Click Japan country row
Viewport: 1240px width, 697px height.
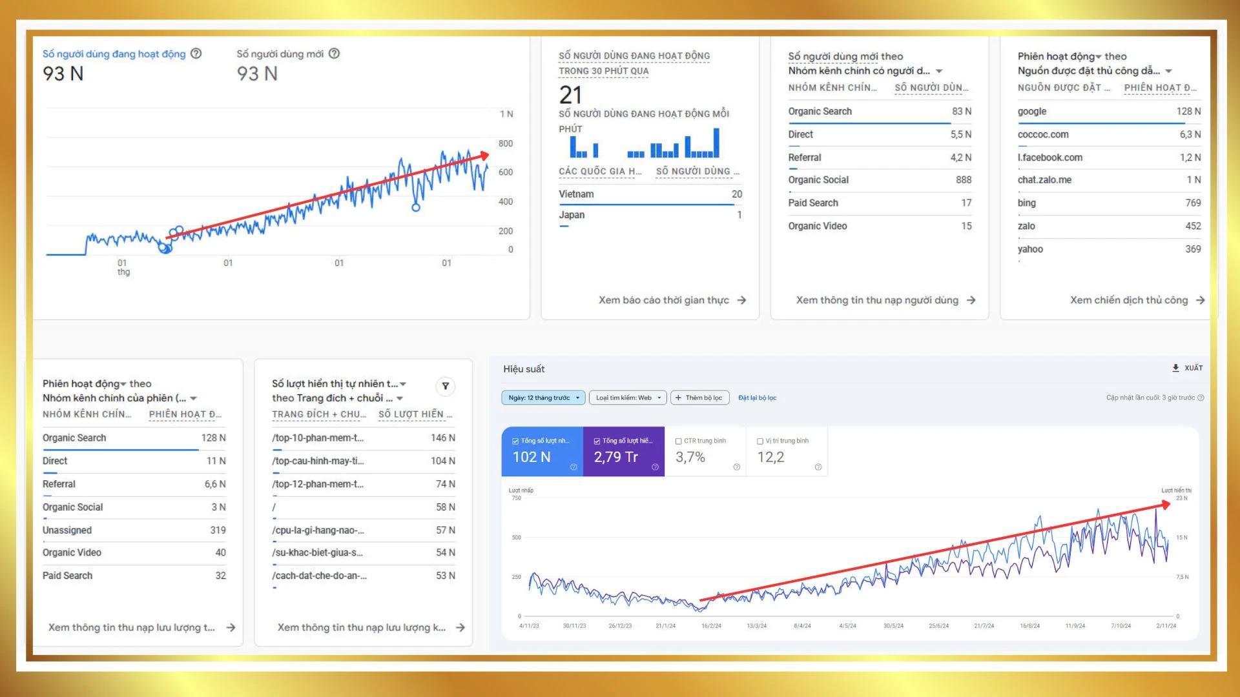650,216
